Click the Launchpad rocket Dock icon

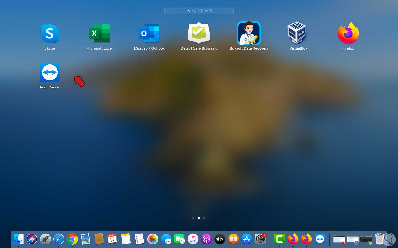pyautogui.click(x=45, y=239)
